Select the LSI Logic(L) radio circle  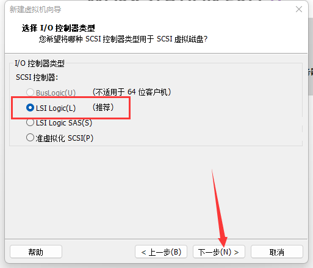click(x=30, y=108)
